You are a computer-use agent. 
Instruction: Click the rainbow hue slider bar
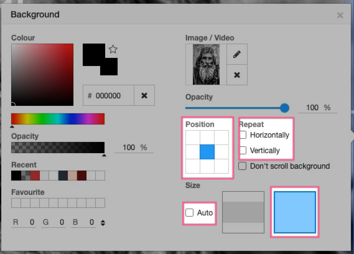click(x=58, y=119)
